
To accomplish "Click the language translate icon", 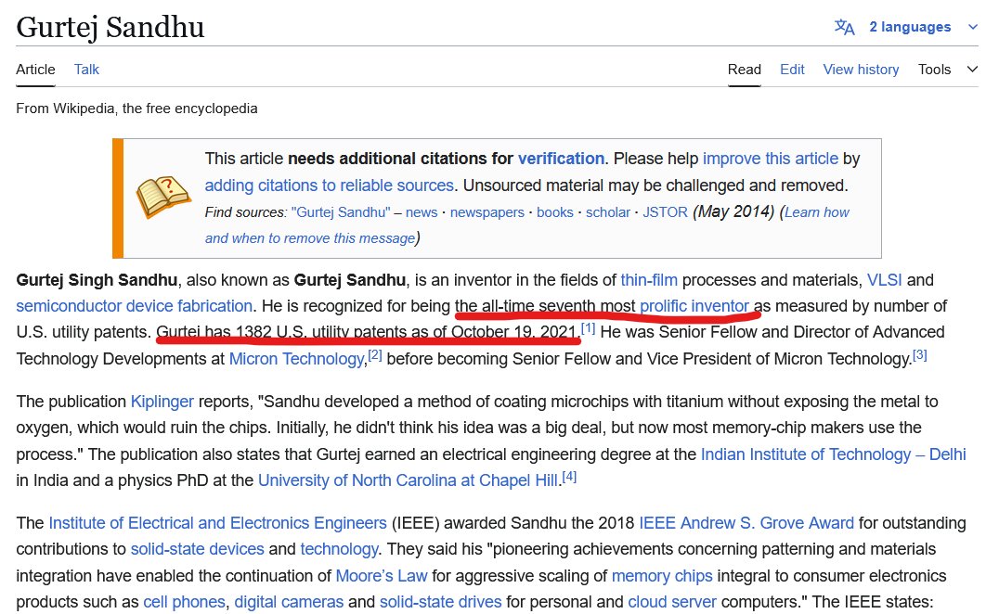I will click(x=845, y=26).
